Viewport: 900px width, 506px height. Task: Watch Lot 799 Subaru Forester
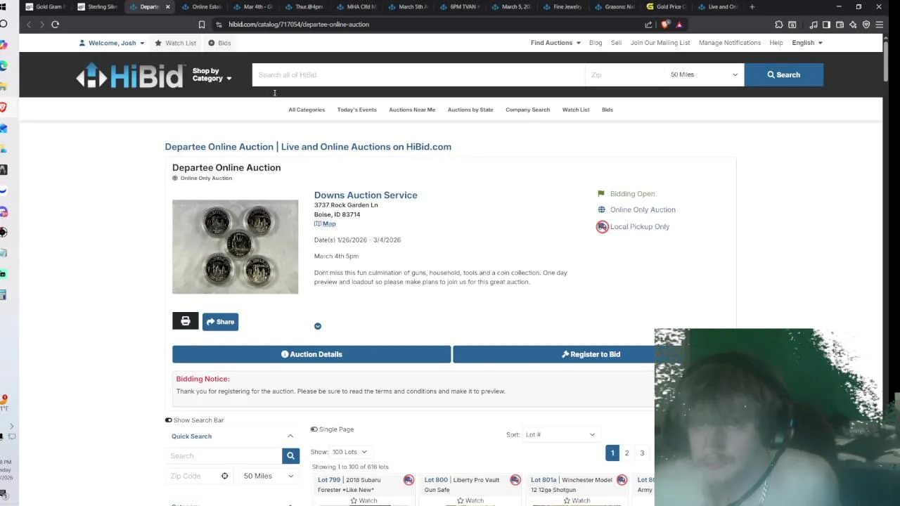(x=364, y=500)
